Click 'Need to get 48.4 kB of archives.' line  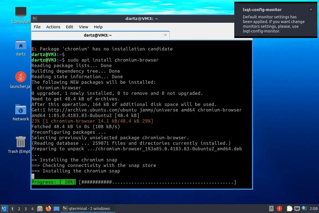point(76,99)
